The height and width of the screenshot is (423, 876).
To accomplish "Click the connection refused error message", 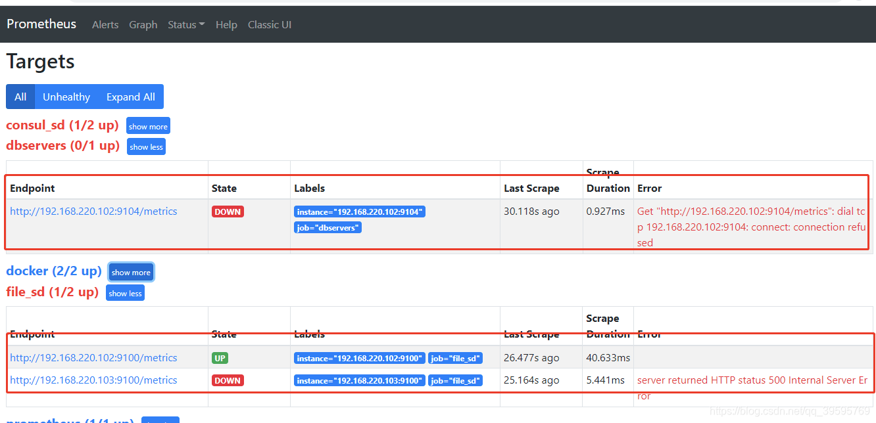I will (752, 227).
